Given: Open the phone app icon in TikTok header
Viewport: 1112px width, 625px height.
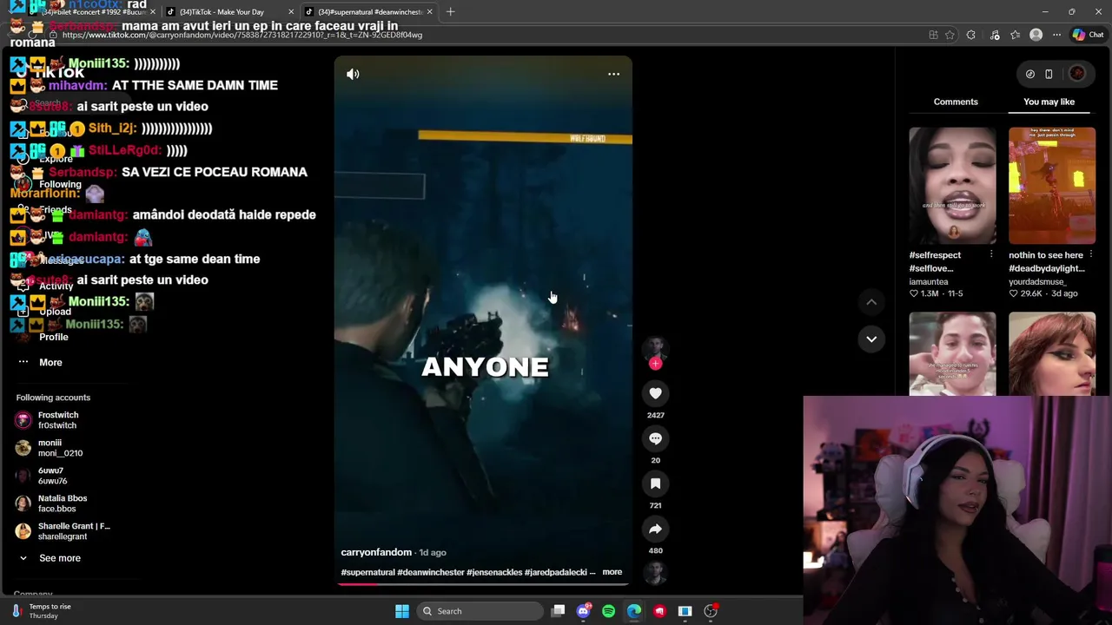Looking at the screenshot, I should (x=1049, y=74).
